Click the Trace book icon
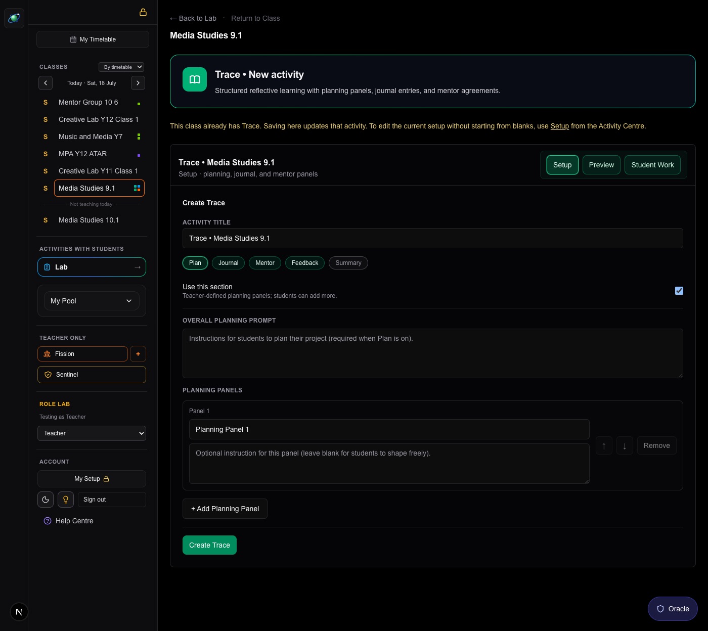This screenshot has height=631, width=708. click(195, 79)
